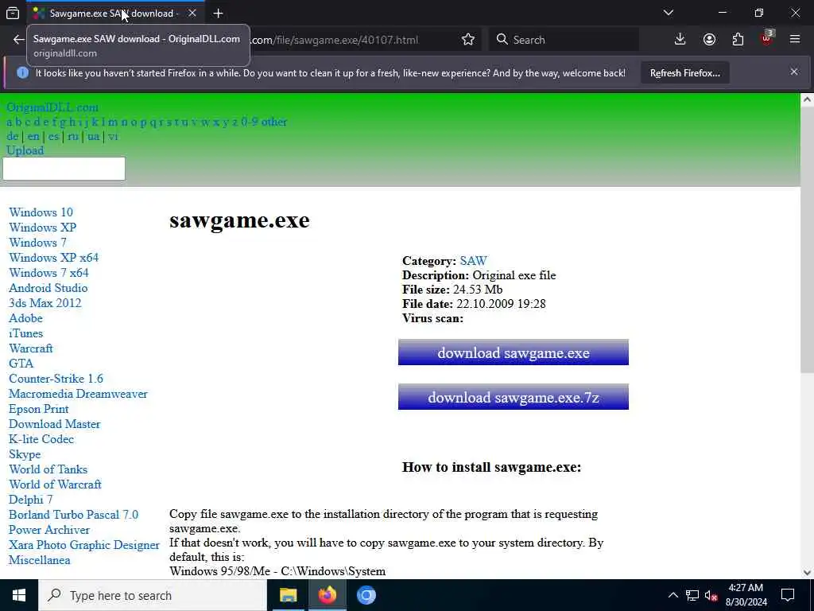Open the Adobe sidebar link
The image size is (814, 611).
[26, 318]
